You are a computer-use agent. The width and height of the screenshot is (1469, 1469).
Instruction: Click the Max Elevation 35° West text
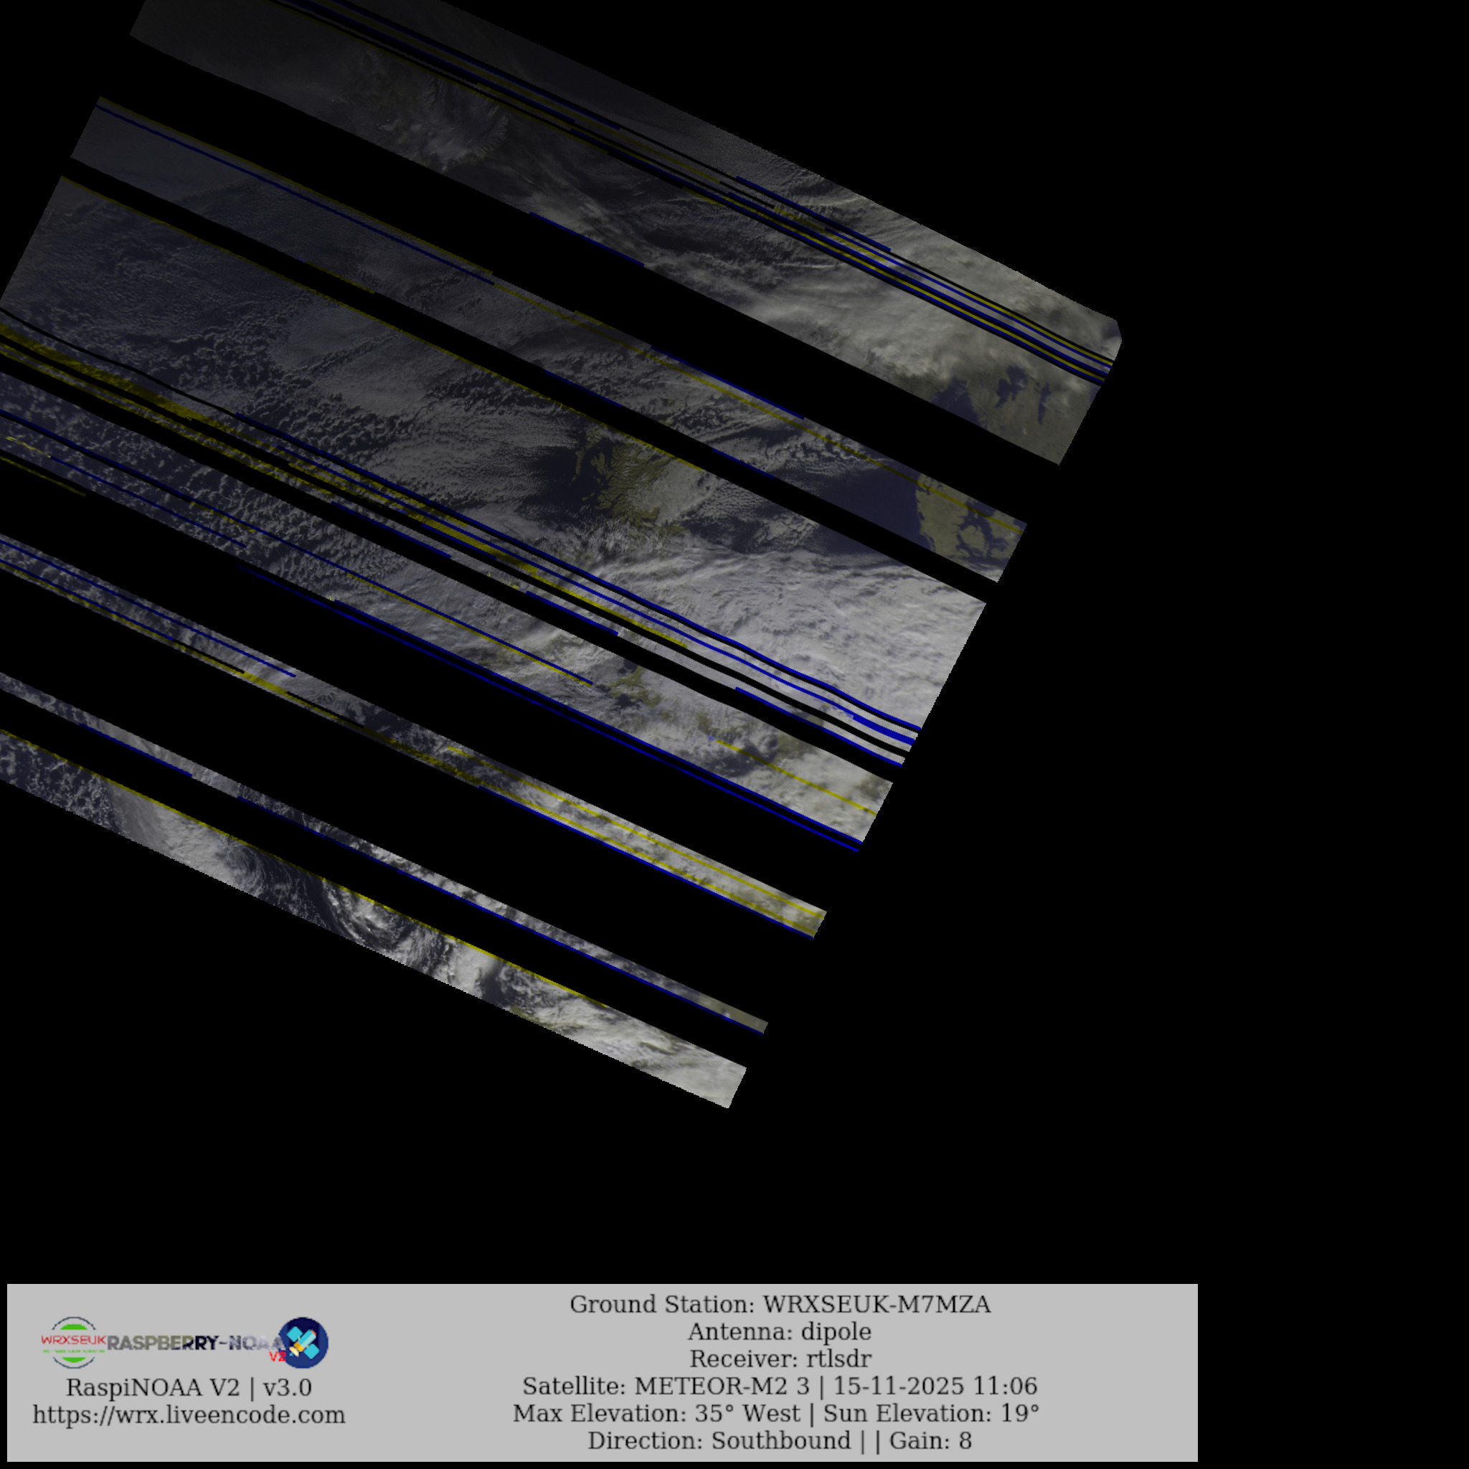click(656, 1414)
